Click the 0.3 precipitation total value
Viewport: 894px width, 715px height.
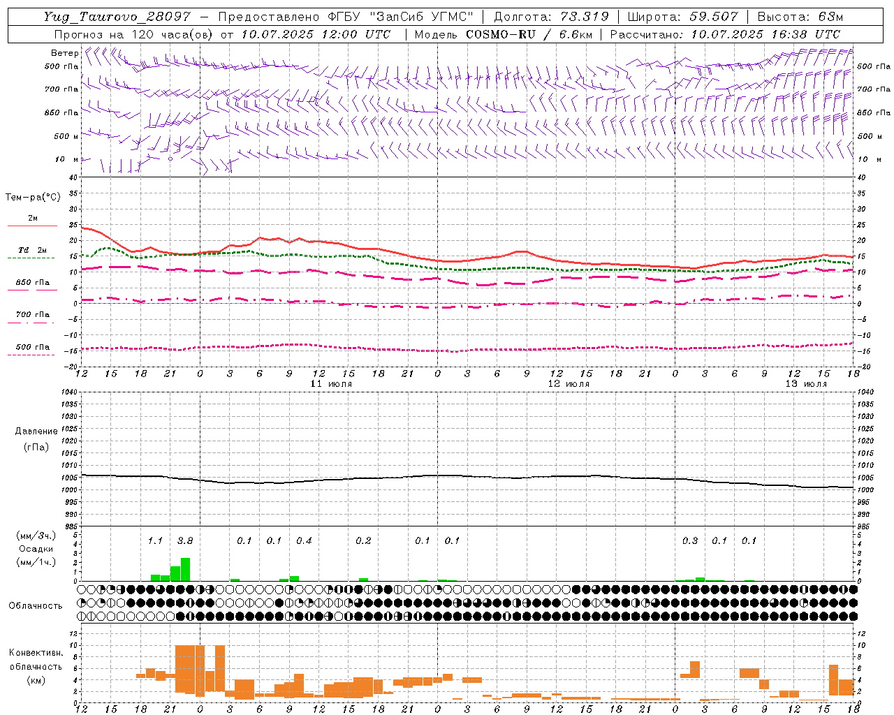coord(690,540)
